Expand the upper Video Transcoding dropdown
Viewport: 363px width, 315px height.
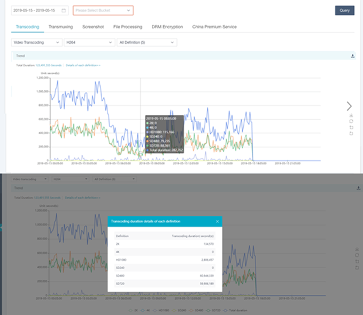click(36, 42)
